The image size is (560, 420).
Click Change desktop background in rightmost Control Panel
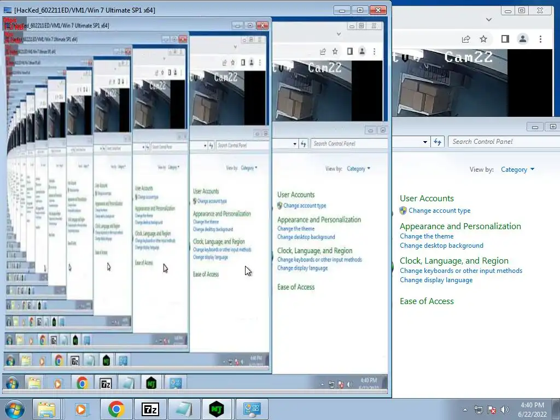441,246
